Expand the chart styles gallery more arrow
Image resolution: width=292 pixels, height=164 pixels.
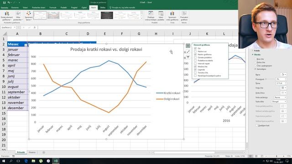point(142,18)
